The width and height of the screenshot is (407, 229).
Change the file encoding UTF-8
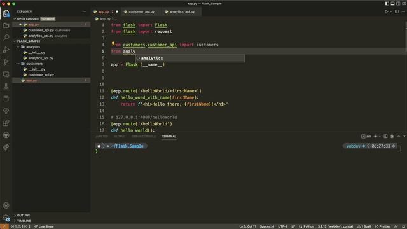[282, 226]
